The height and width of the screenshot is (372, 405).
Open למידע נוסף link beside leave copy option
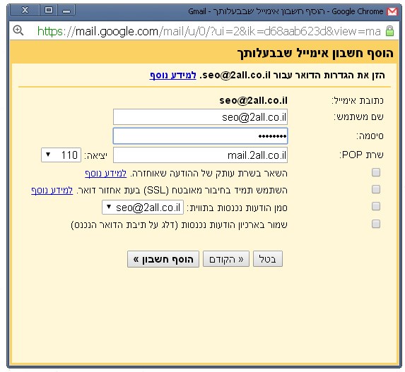pos(105,174)
